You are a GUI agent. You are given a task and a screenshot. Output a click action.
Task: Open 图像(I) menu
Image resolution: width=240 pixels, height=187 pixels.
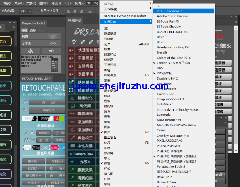coord(7,3)
